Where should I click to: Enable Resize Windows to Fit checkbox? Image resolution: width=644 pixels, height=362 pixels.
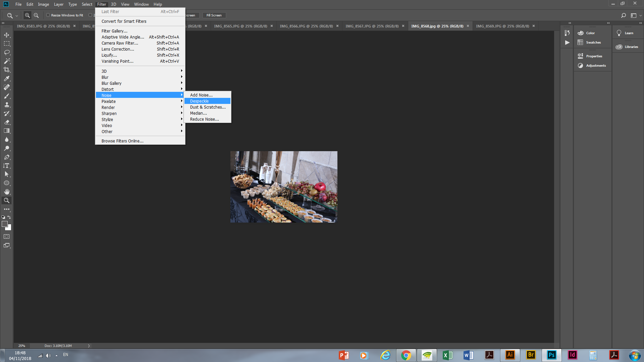tap(48, 15)
